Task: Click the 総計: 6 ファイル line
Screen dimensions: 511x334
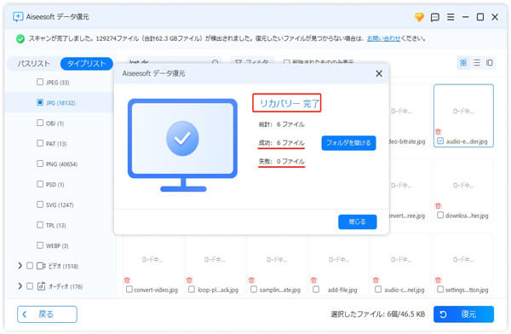Action: (281, 124)
